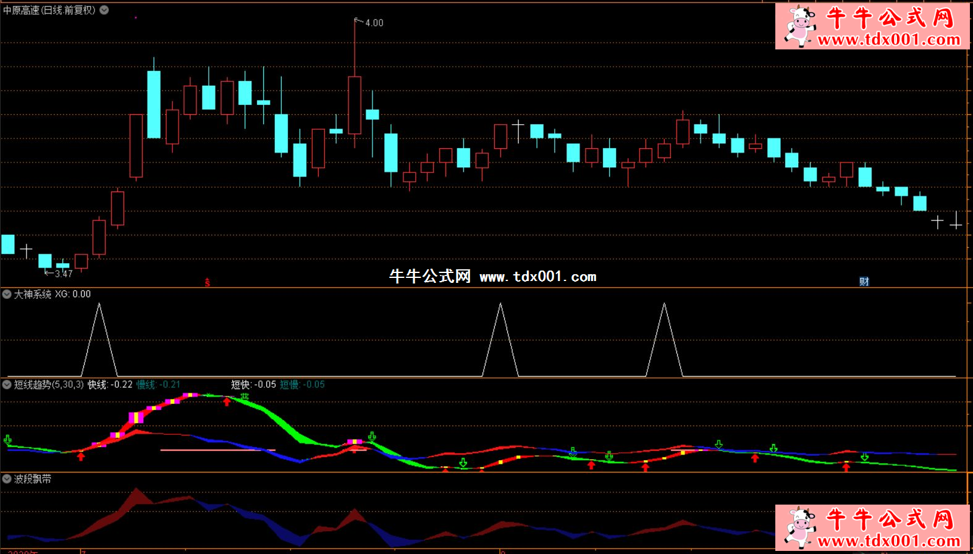Expand the 波段飘带 indicator menu arrow
The image size is (973, 554).
tap(7, 479)
